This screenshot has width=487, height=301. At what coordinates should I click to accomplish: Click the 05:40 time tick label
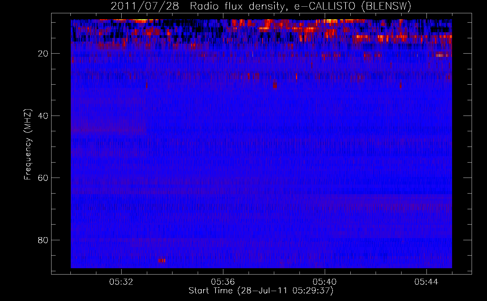(325, 282)
